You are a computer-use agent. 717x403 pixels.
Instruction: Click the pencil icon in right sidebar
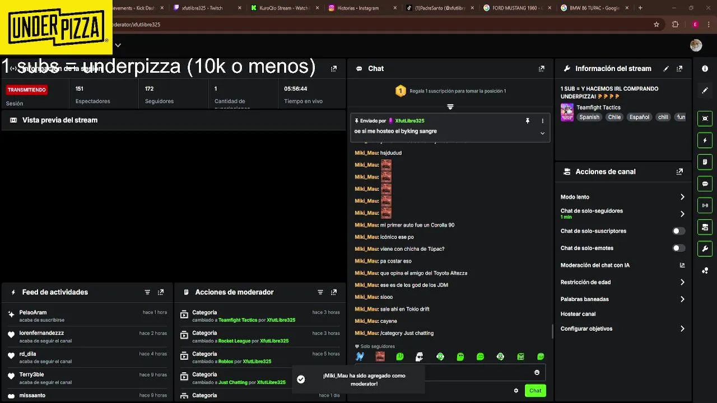pyautogui.click(x=705, y=90)
